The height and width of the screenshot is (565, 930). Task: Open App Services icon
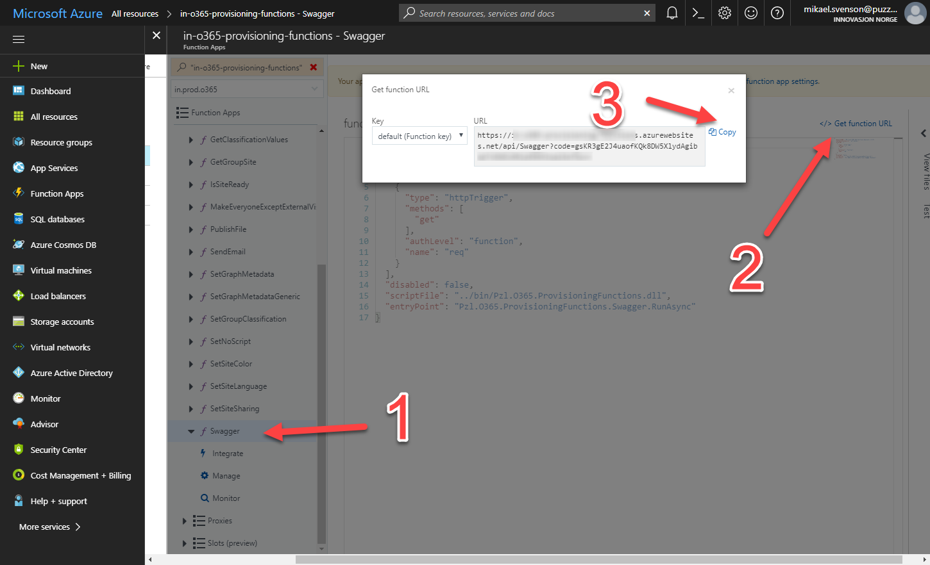(x=19, y=168)
